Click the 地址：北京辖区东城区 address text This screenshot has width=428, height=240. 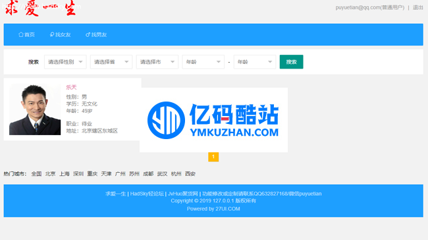(92, 131)
